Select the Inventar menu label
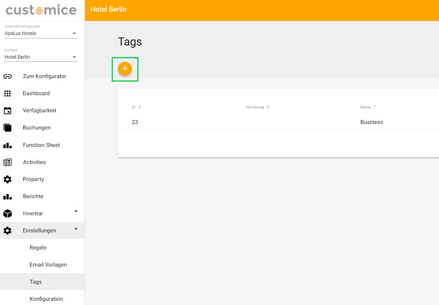This screenshot has height=305, width=439. 33,214
